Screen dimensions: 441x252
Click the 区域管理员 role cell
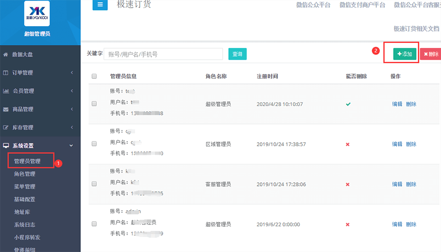(218, 144)
